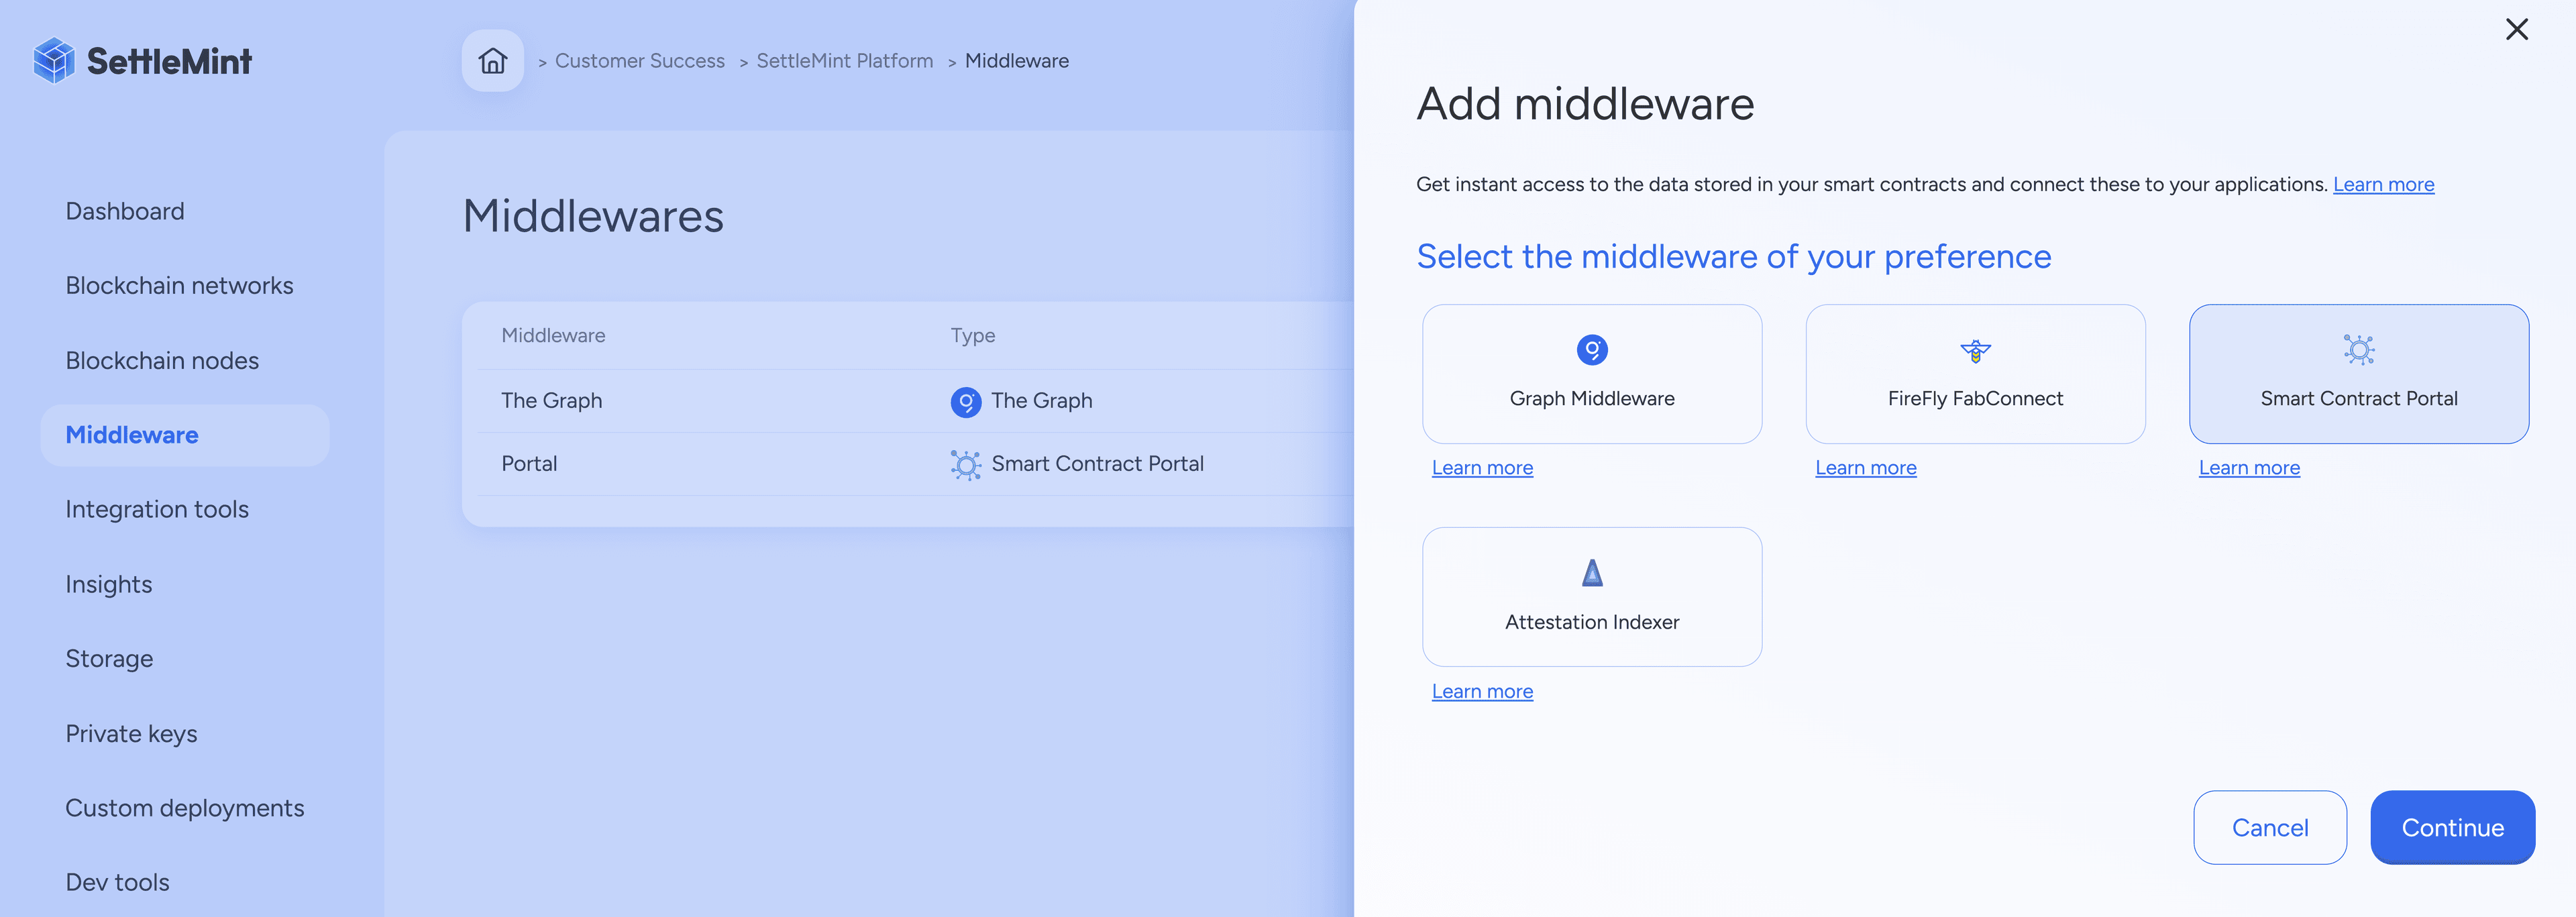
Task: Select the Attestation Indexer card
Action: tap(1592, 597)
